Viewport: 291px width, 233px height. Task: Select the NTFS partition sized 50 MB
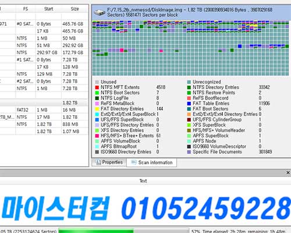click(44, 38)
